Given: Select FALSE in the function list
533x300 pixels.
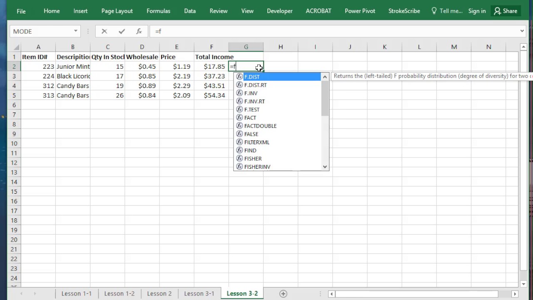Looking at the screenshot, I should 277,134.
